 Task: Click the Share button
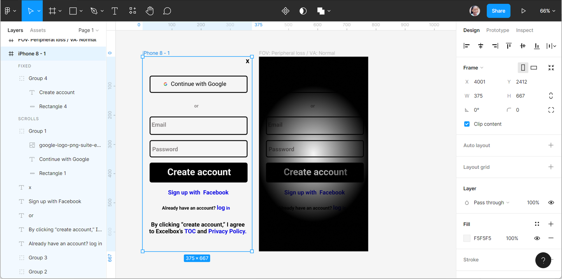[498, 11]
